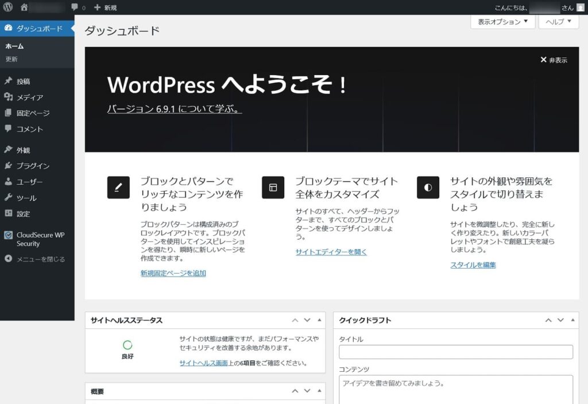Open comments bubble icon in admin bar
The width and height of the screenshot is (588, 404).
75,7
